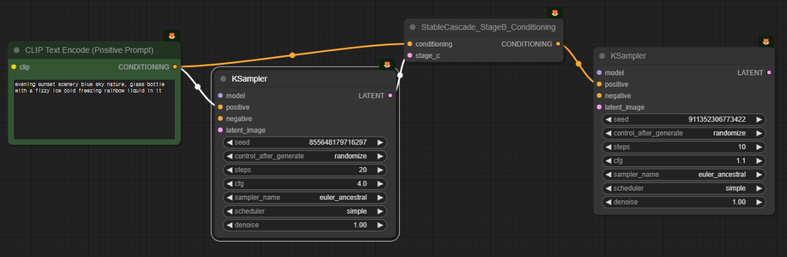Click negative input socket on the outlined KSampler

coord(220,119)
